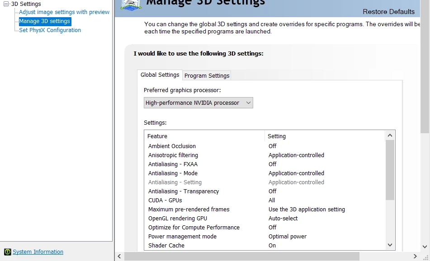Click the Feature column header

pos(204,136)
